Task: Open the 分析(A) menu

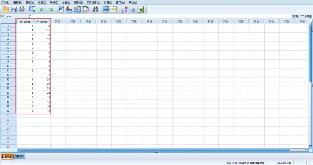Action: (66, 2)
